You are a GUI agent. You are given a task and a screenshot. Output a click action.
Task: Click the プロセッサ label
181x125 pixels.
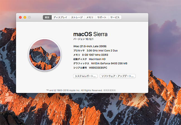tap(79, 51)
